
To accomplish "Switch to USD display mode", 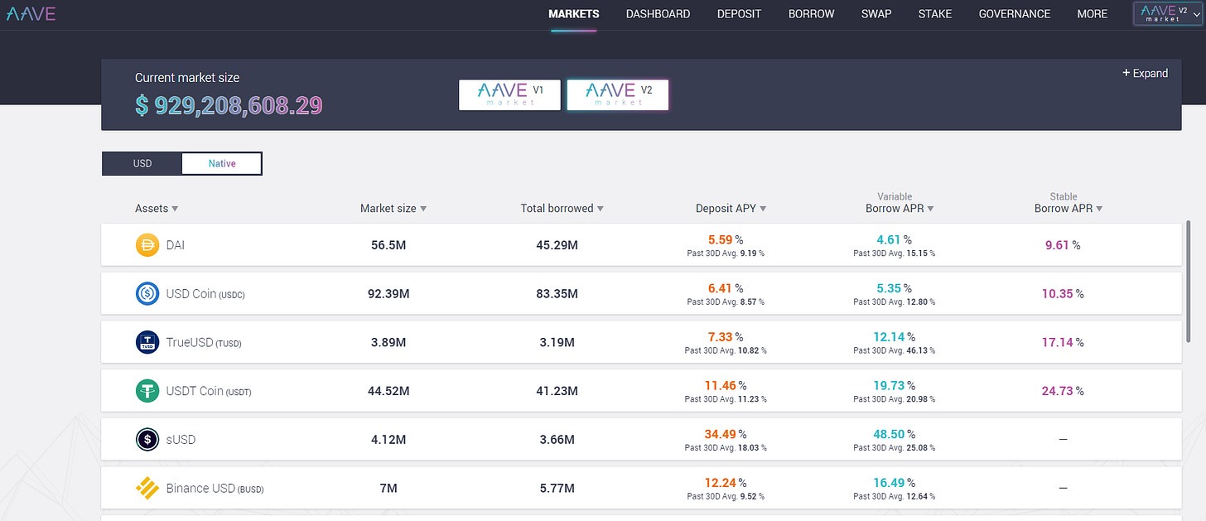I will (x=142, y=163).
